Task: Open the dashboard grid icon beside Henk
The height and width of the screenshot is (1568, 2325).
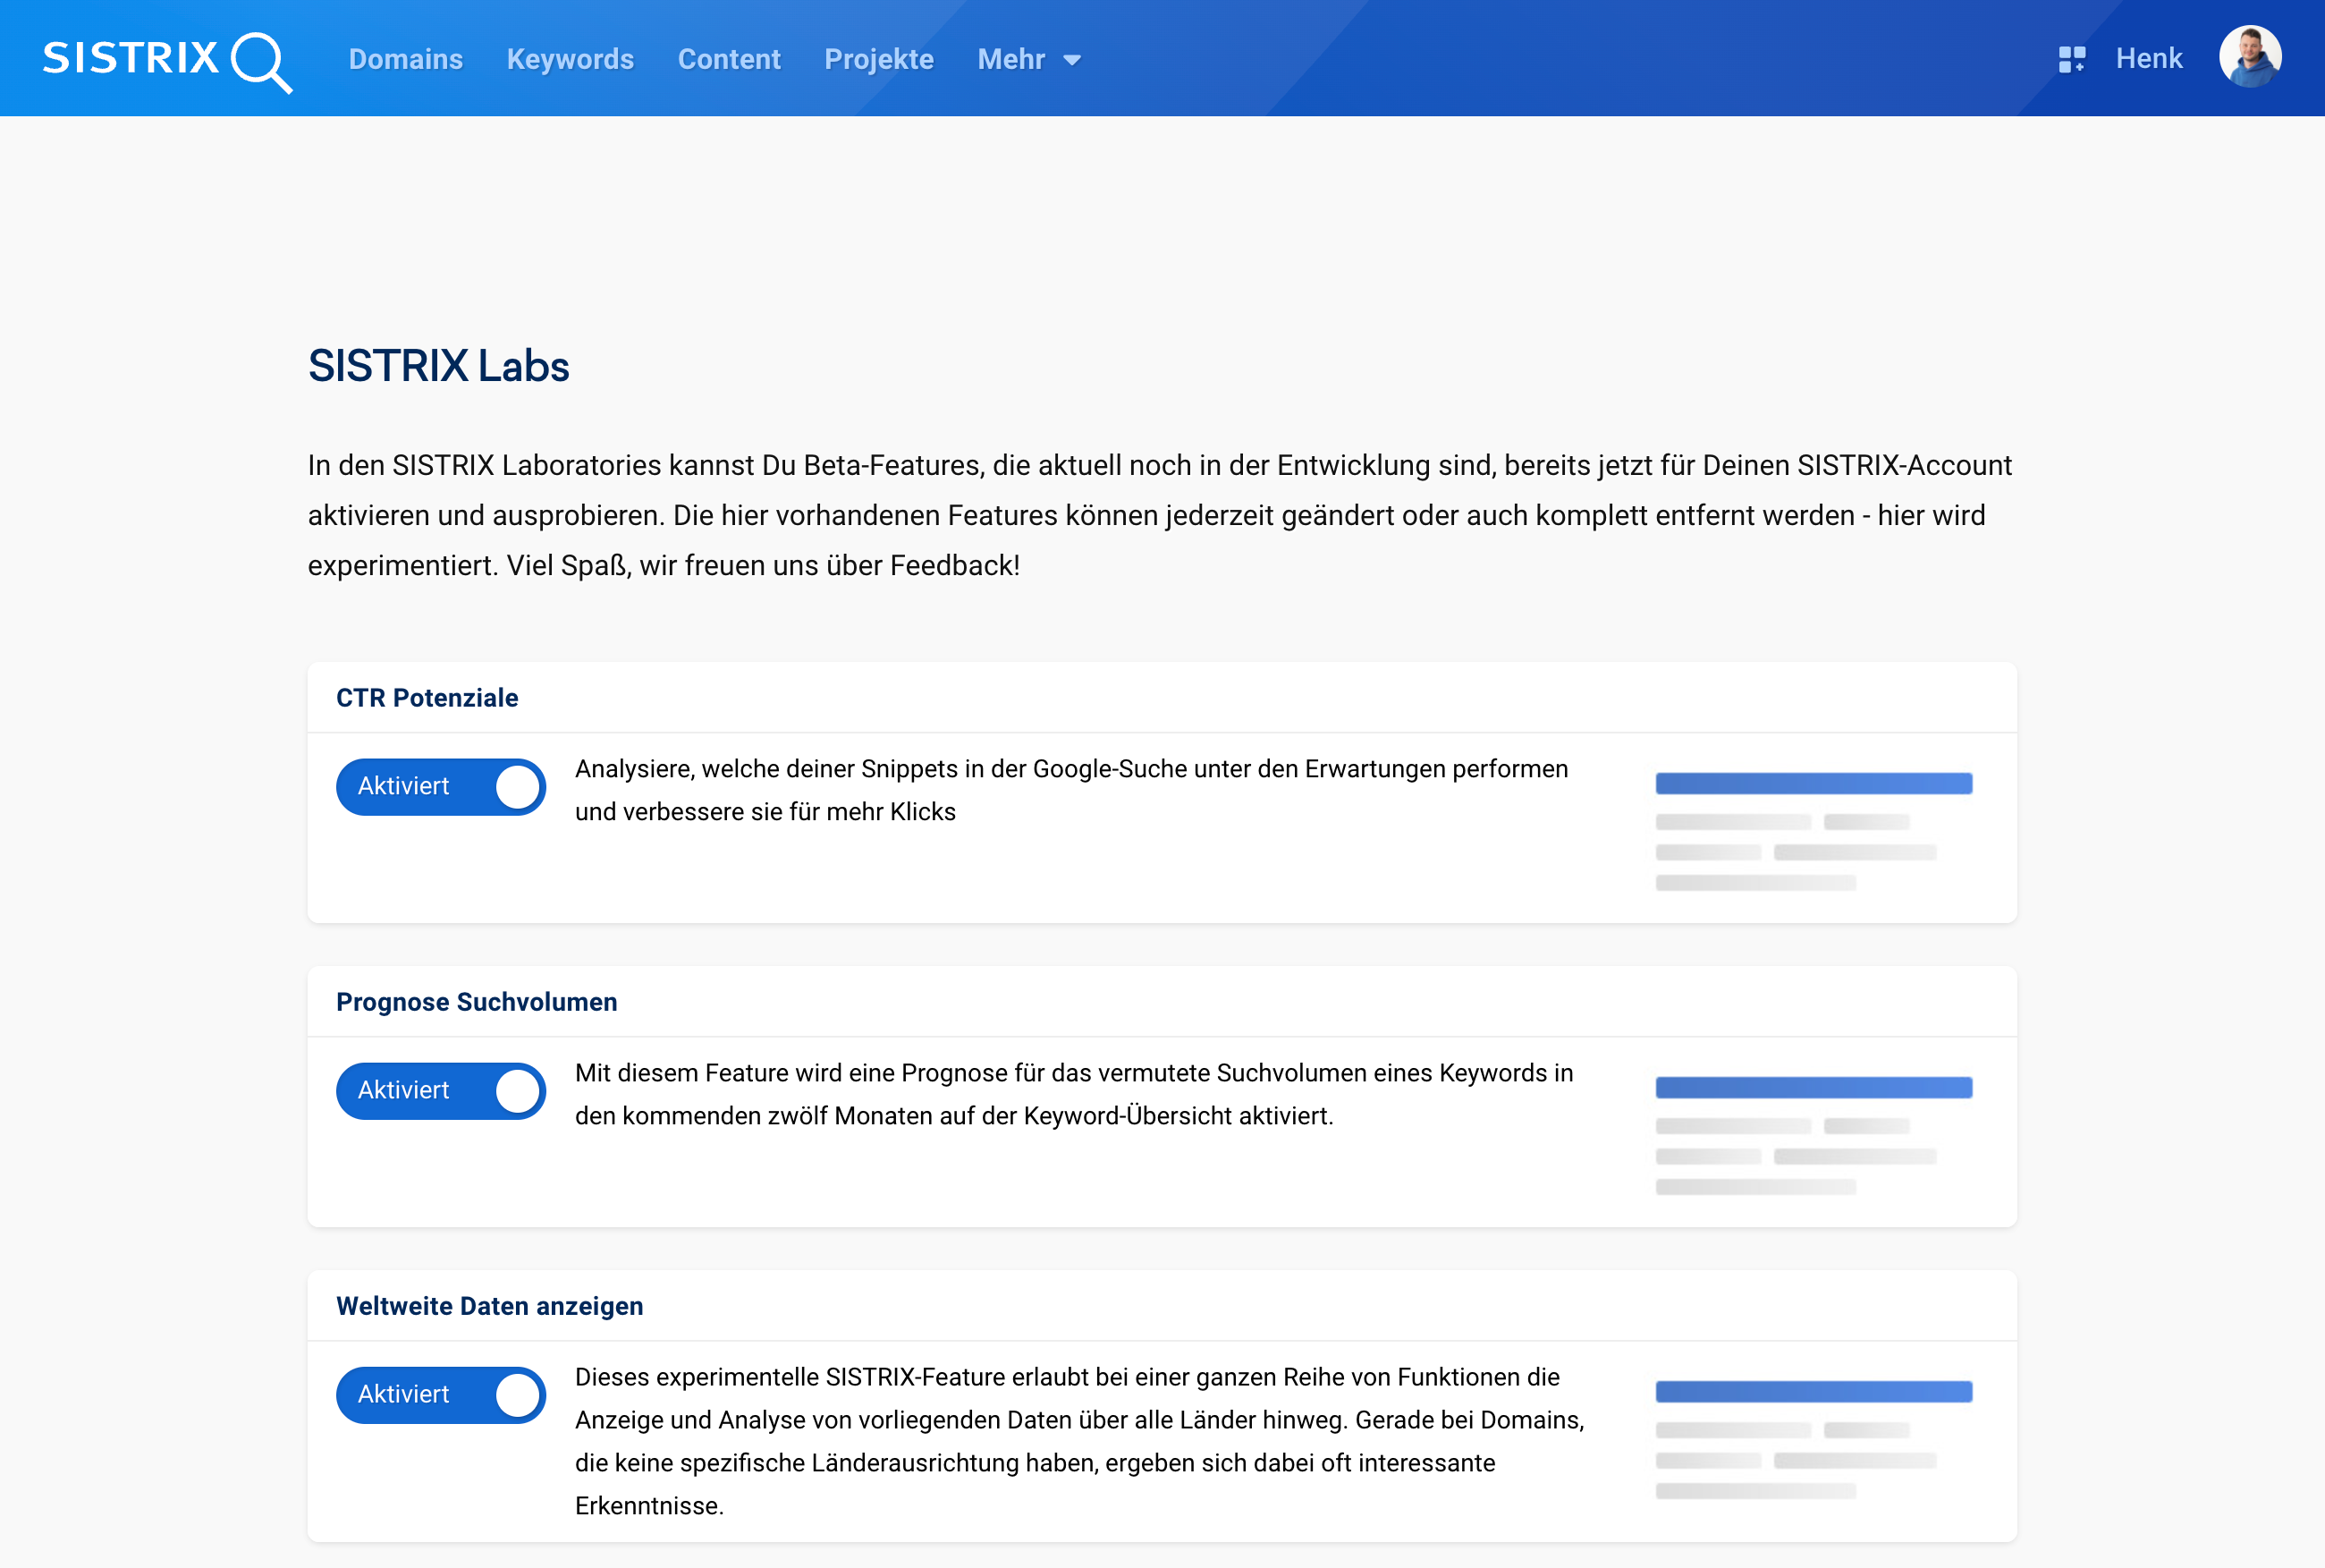Action: tap(2071, 59)
